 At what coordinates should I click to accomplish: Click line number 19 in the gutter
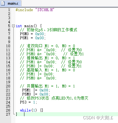click(x=8, y=82)
